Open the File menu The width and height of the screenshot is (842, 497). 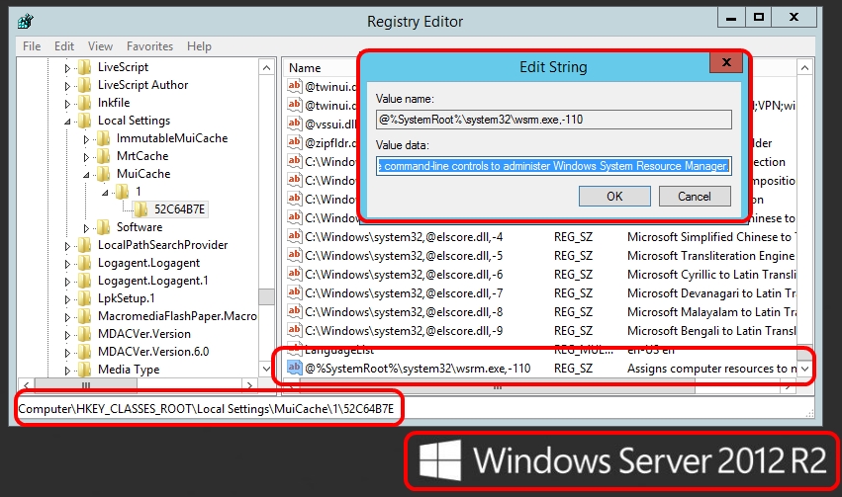32,46
